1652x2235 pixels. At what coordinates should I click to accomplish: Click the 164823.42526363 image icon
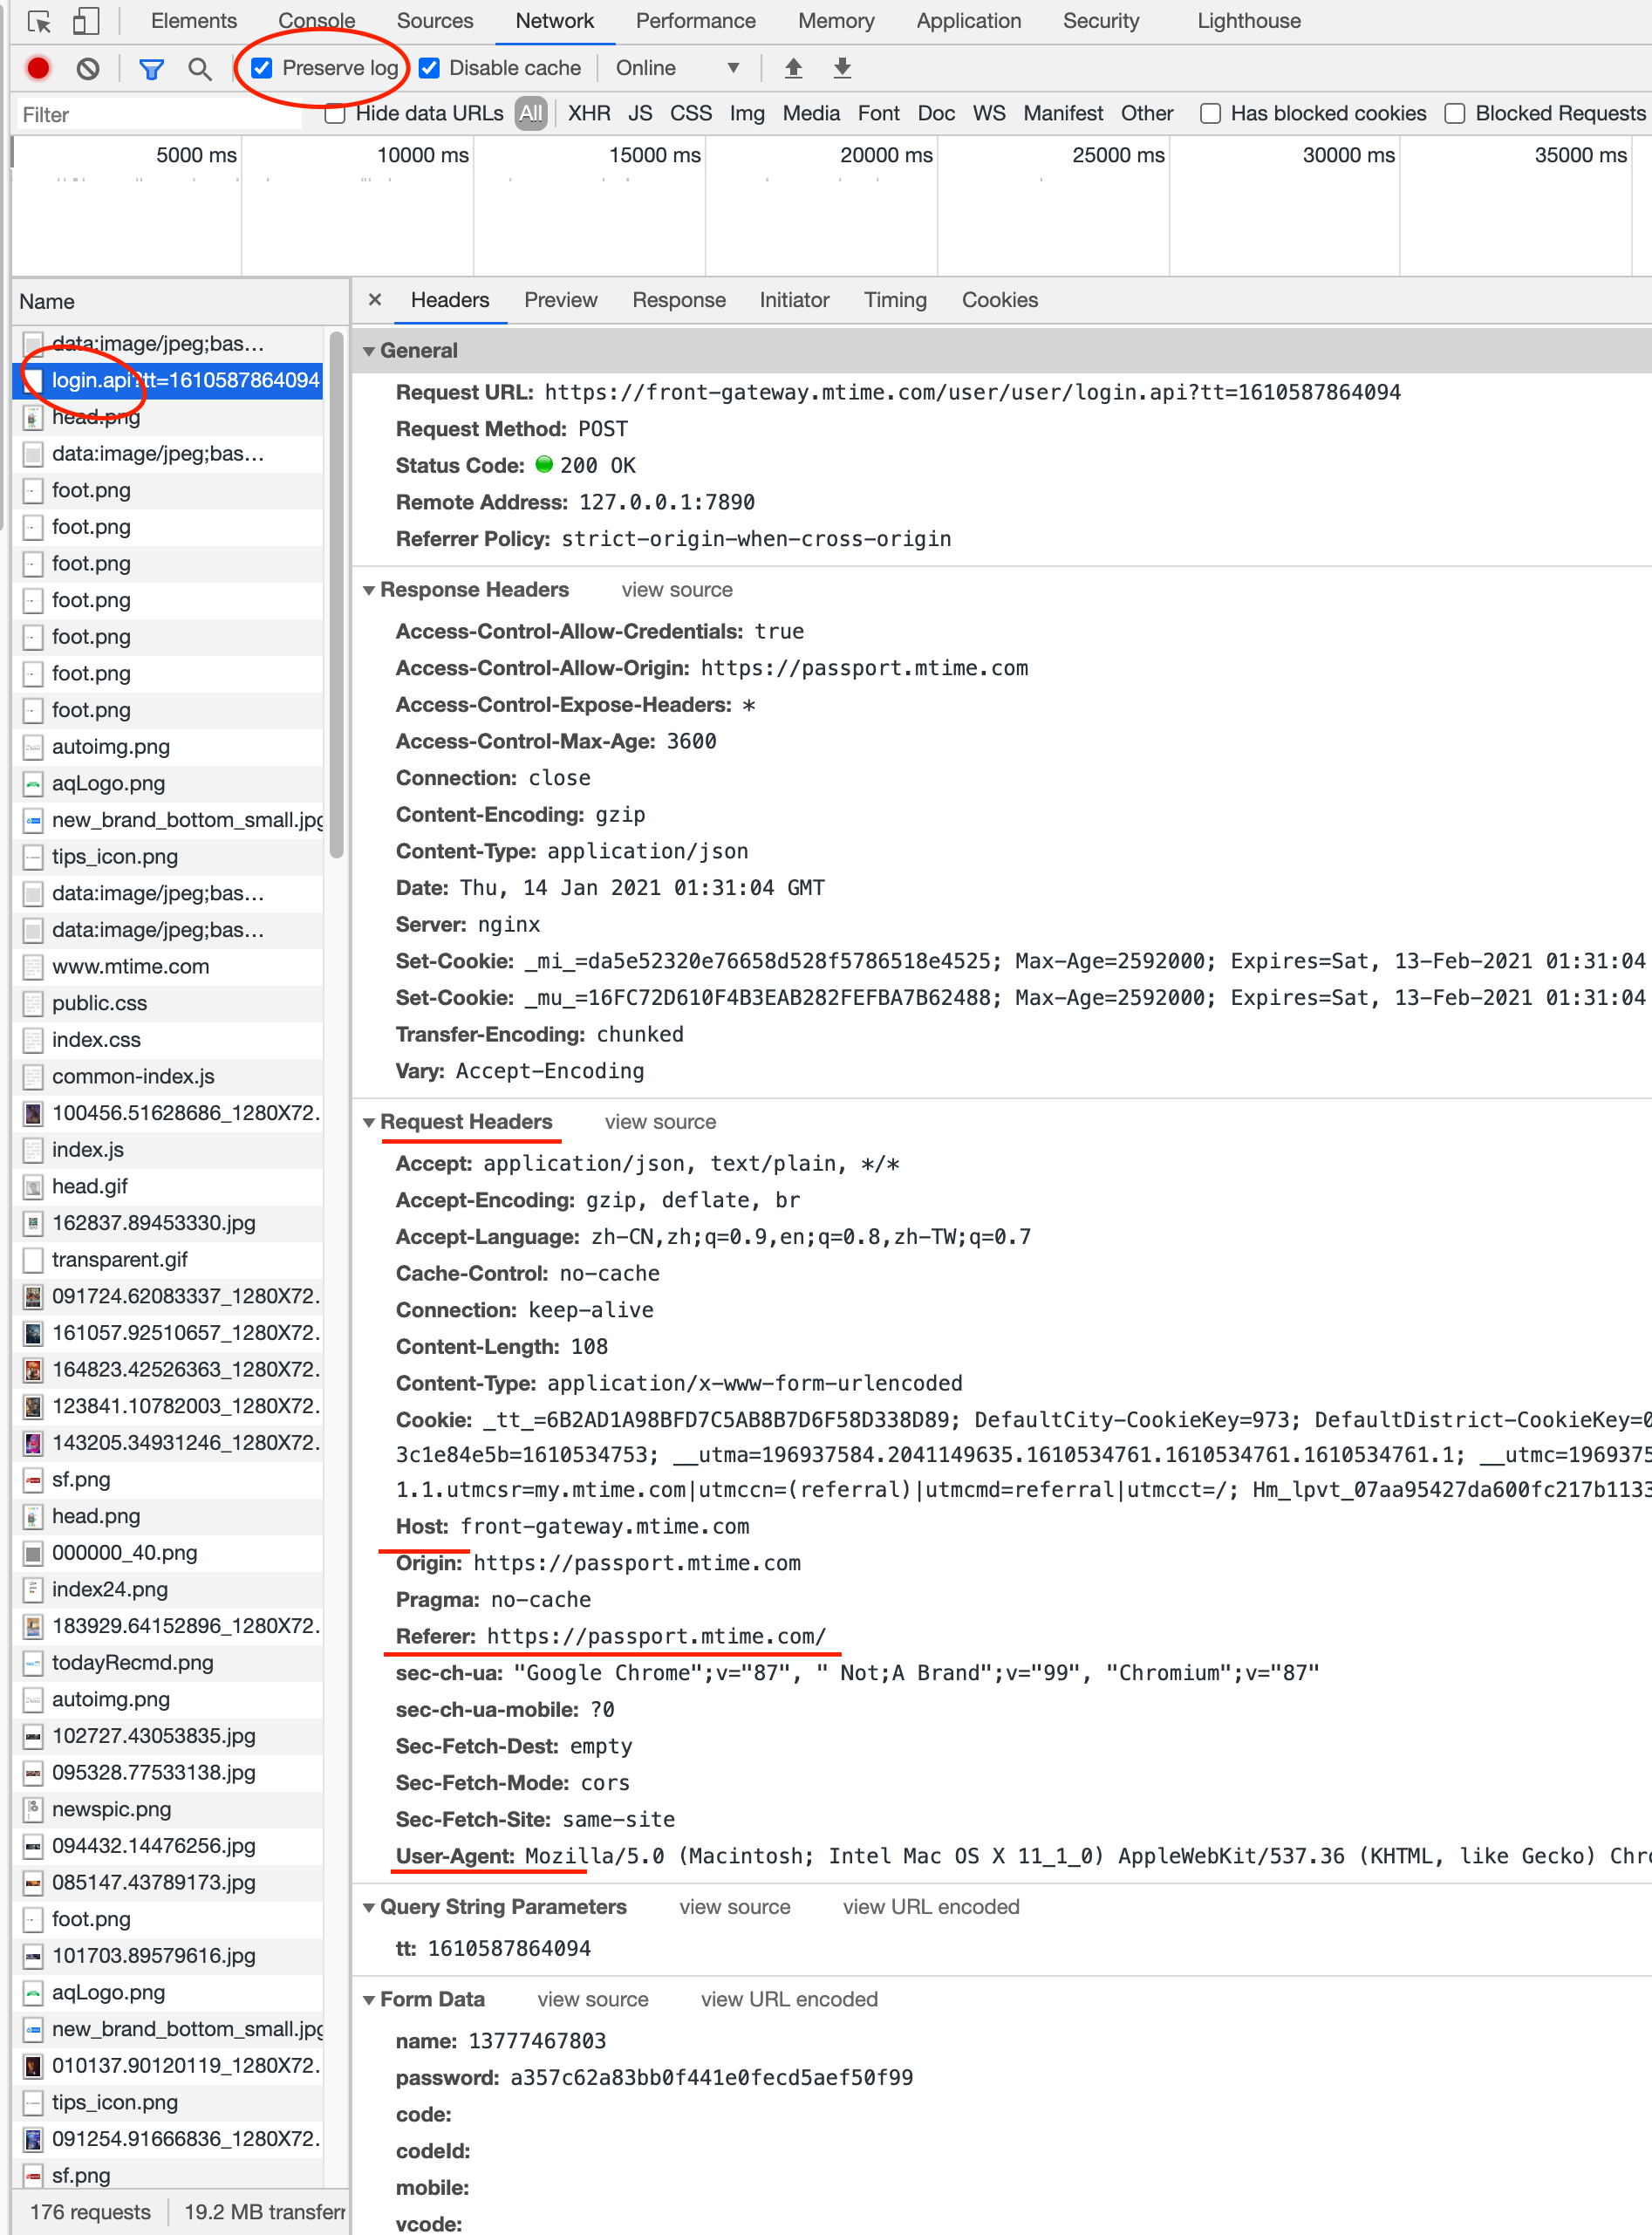pos(33,1370)
